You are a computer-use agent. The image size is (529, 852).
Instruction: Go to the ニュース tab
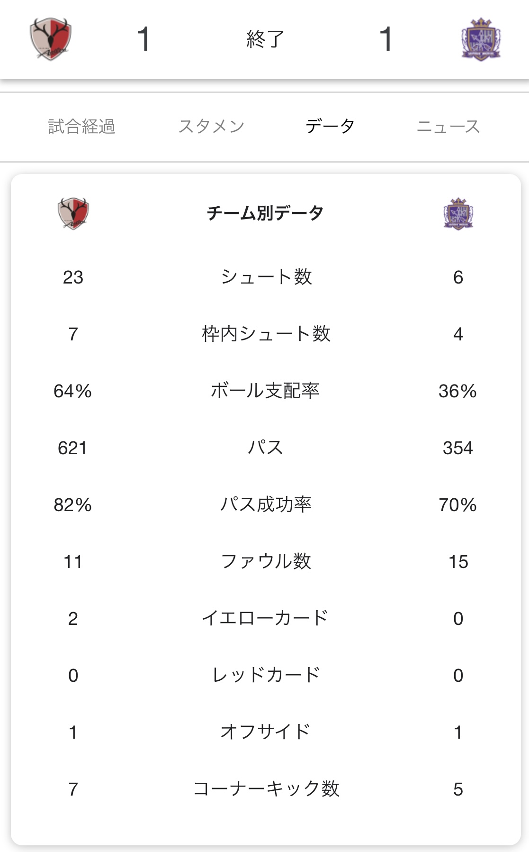pyautogui.click(x=448, y=127)
